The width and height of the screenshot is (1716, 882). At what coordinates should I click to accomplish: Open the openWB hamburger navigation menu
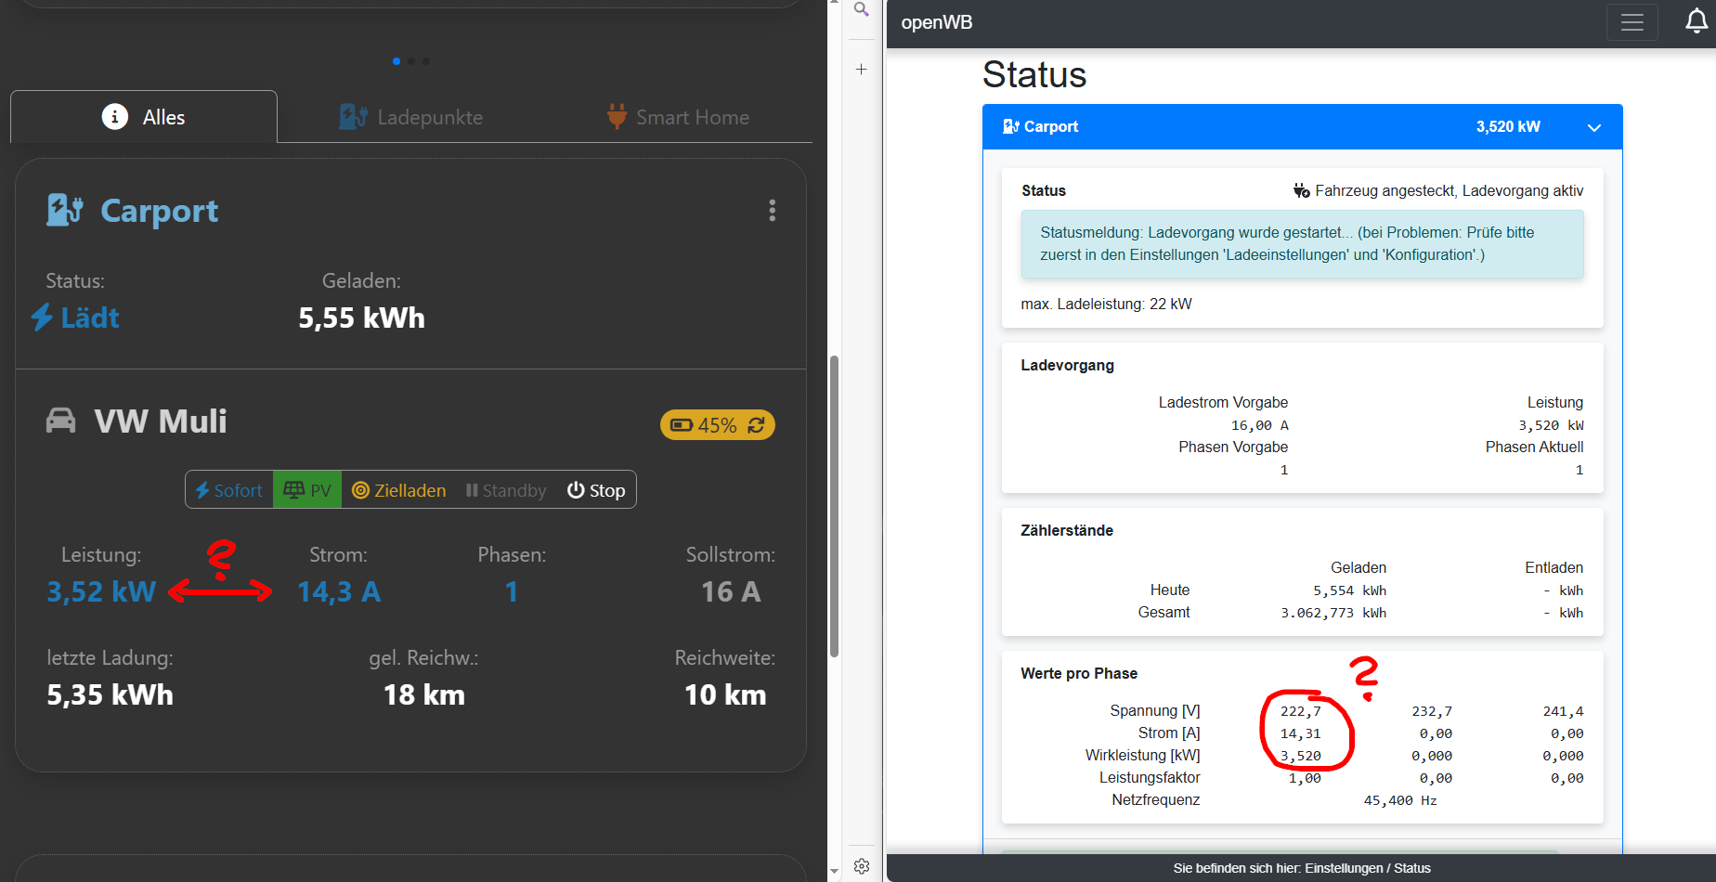coord(1631,21)
